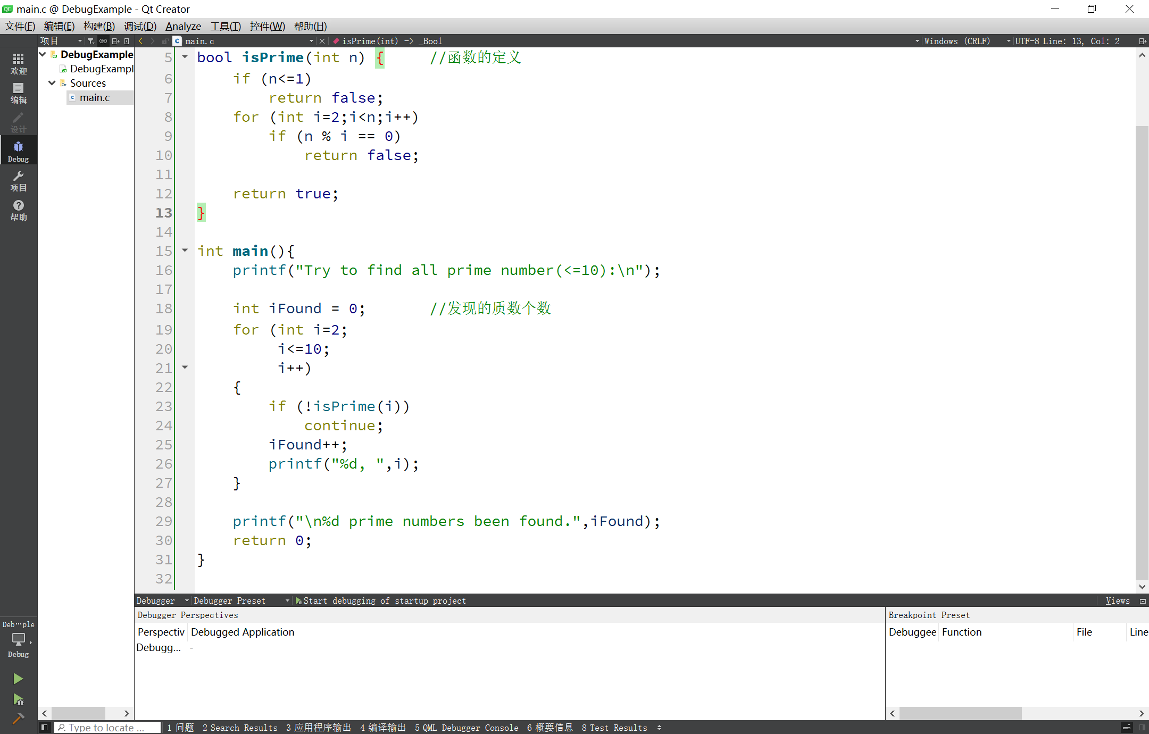Open the output panes up-down arrow menu
The width and height of the screenshot is (1149, 734).
pyautogui.click(x=659, y=727)
